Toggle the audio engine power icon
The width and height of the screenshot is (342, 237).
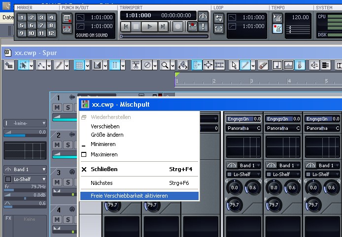click(x=203, y=16)
